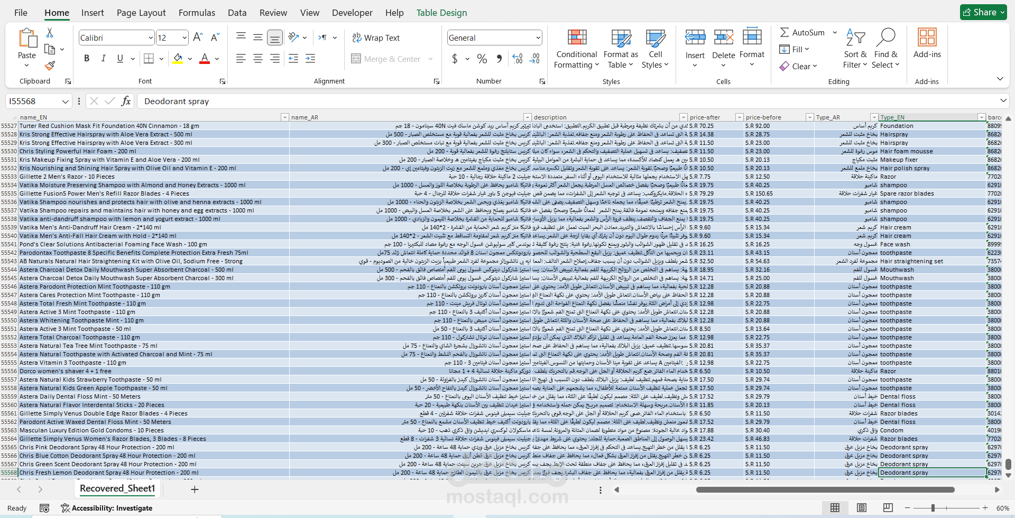Toggle Italic formatting

tap(104, 59)
